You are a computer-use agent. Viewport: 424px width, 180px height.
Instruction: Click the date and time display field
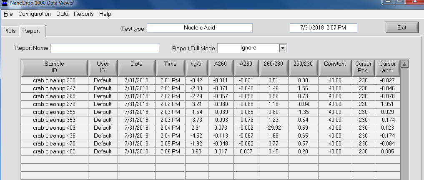coord(323,28)
